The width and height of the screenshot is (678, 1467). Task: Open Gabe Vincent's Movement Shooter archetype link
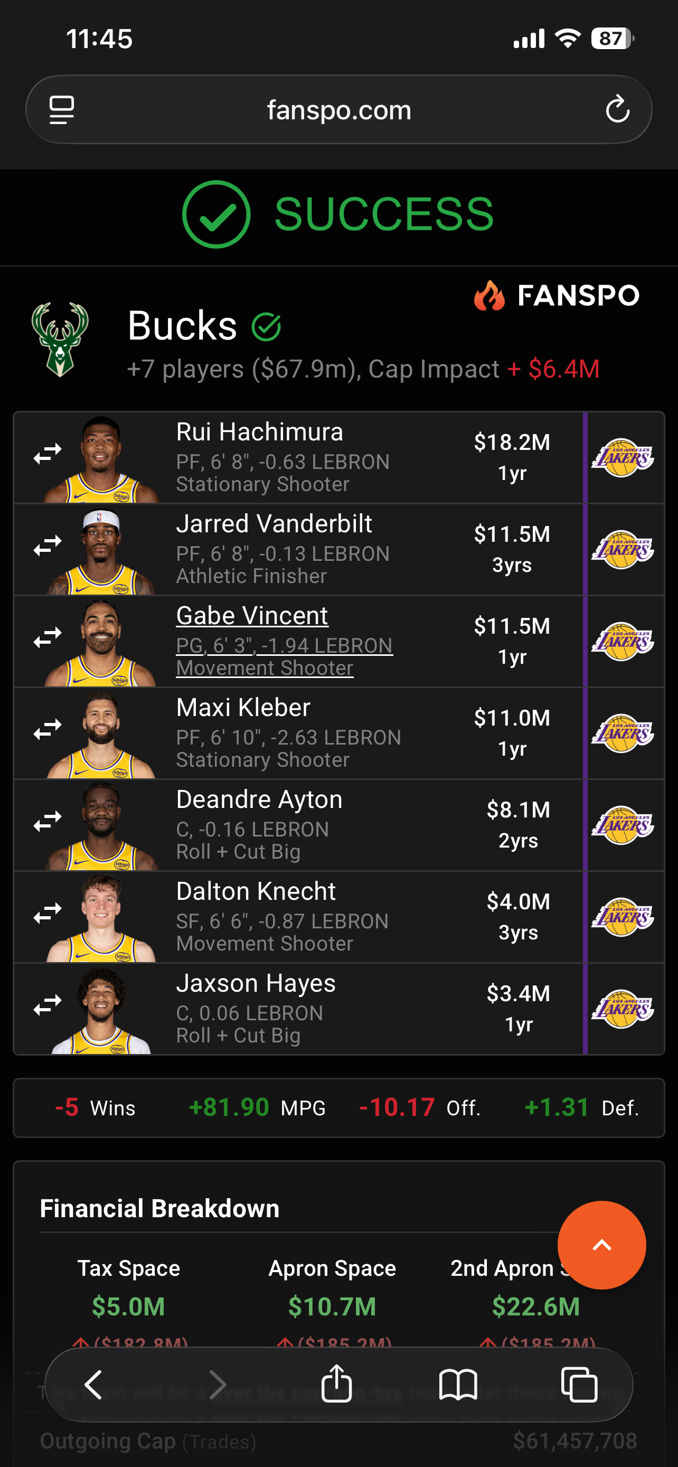pos(265,668)
